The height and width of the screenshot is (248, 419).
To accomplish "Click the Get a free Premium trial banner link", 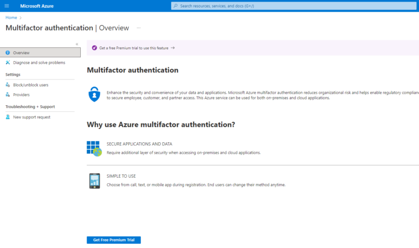I will coord(134,48).
